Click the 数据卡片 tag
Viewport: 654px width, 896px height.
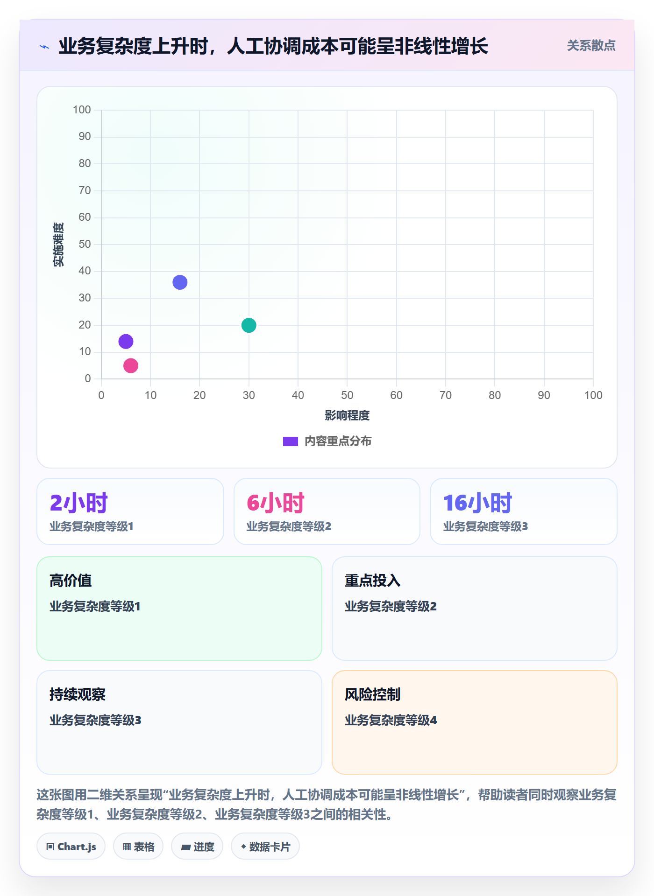tap(265, 847)
